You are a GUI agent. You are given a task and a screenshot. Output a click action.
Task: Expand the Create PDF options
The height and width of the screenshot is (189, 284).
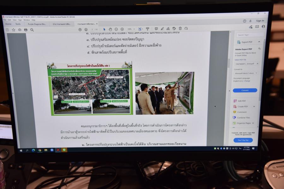click(254, 106)
